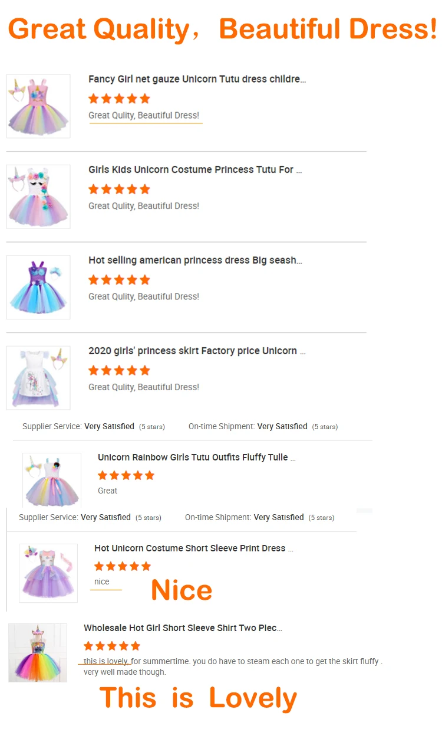442x732 pixels.
Task: Select the pink rainbow unicorn tutu dress thumbnail
Action: [x=38, y=106]
